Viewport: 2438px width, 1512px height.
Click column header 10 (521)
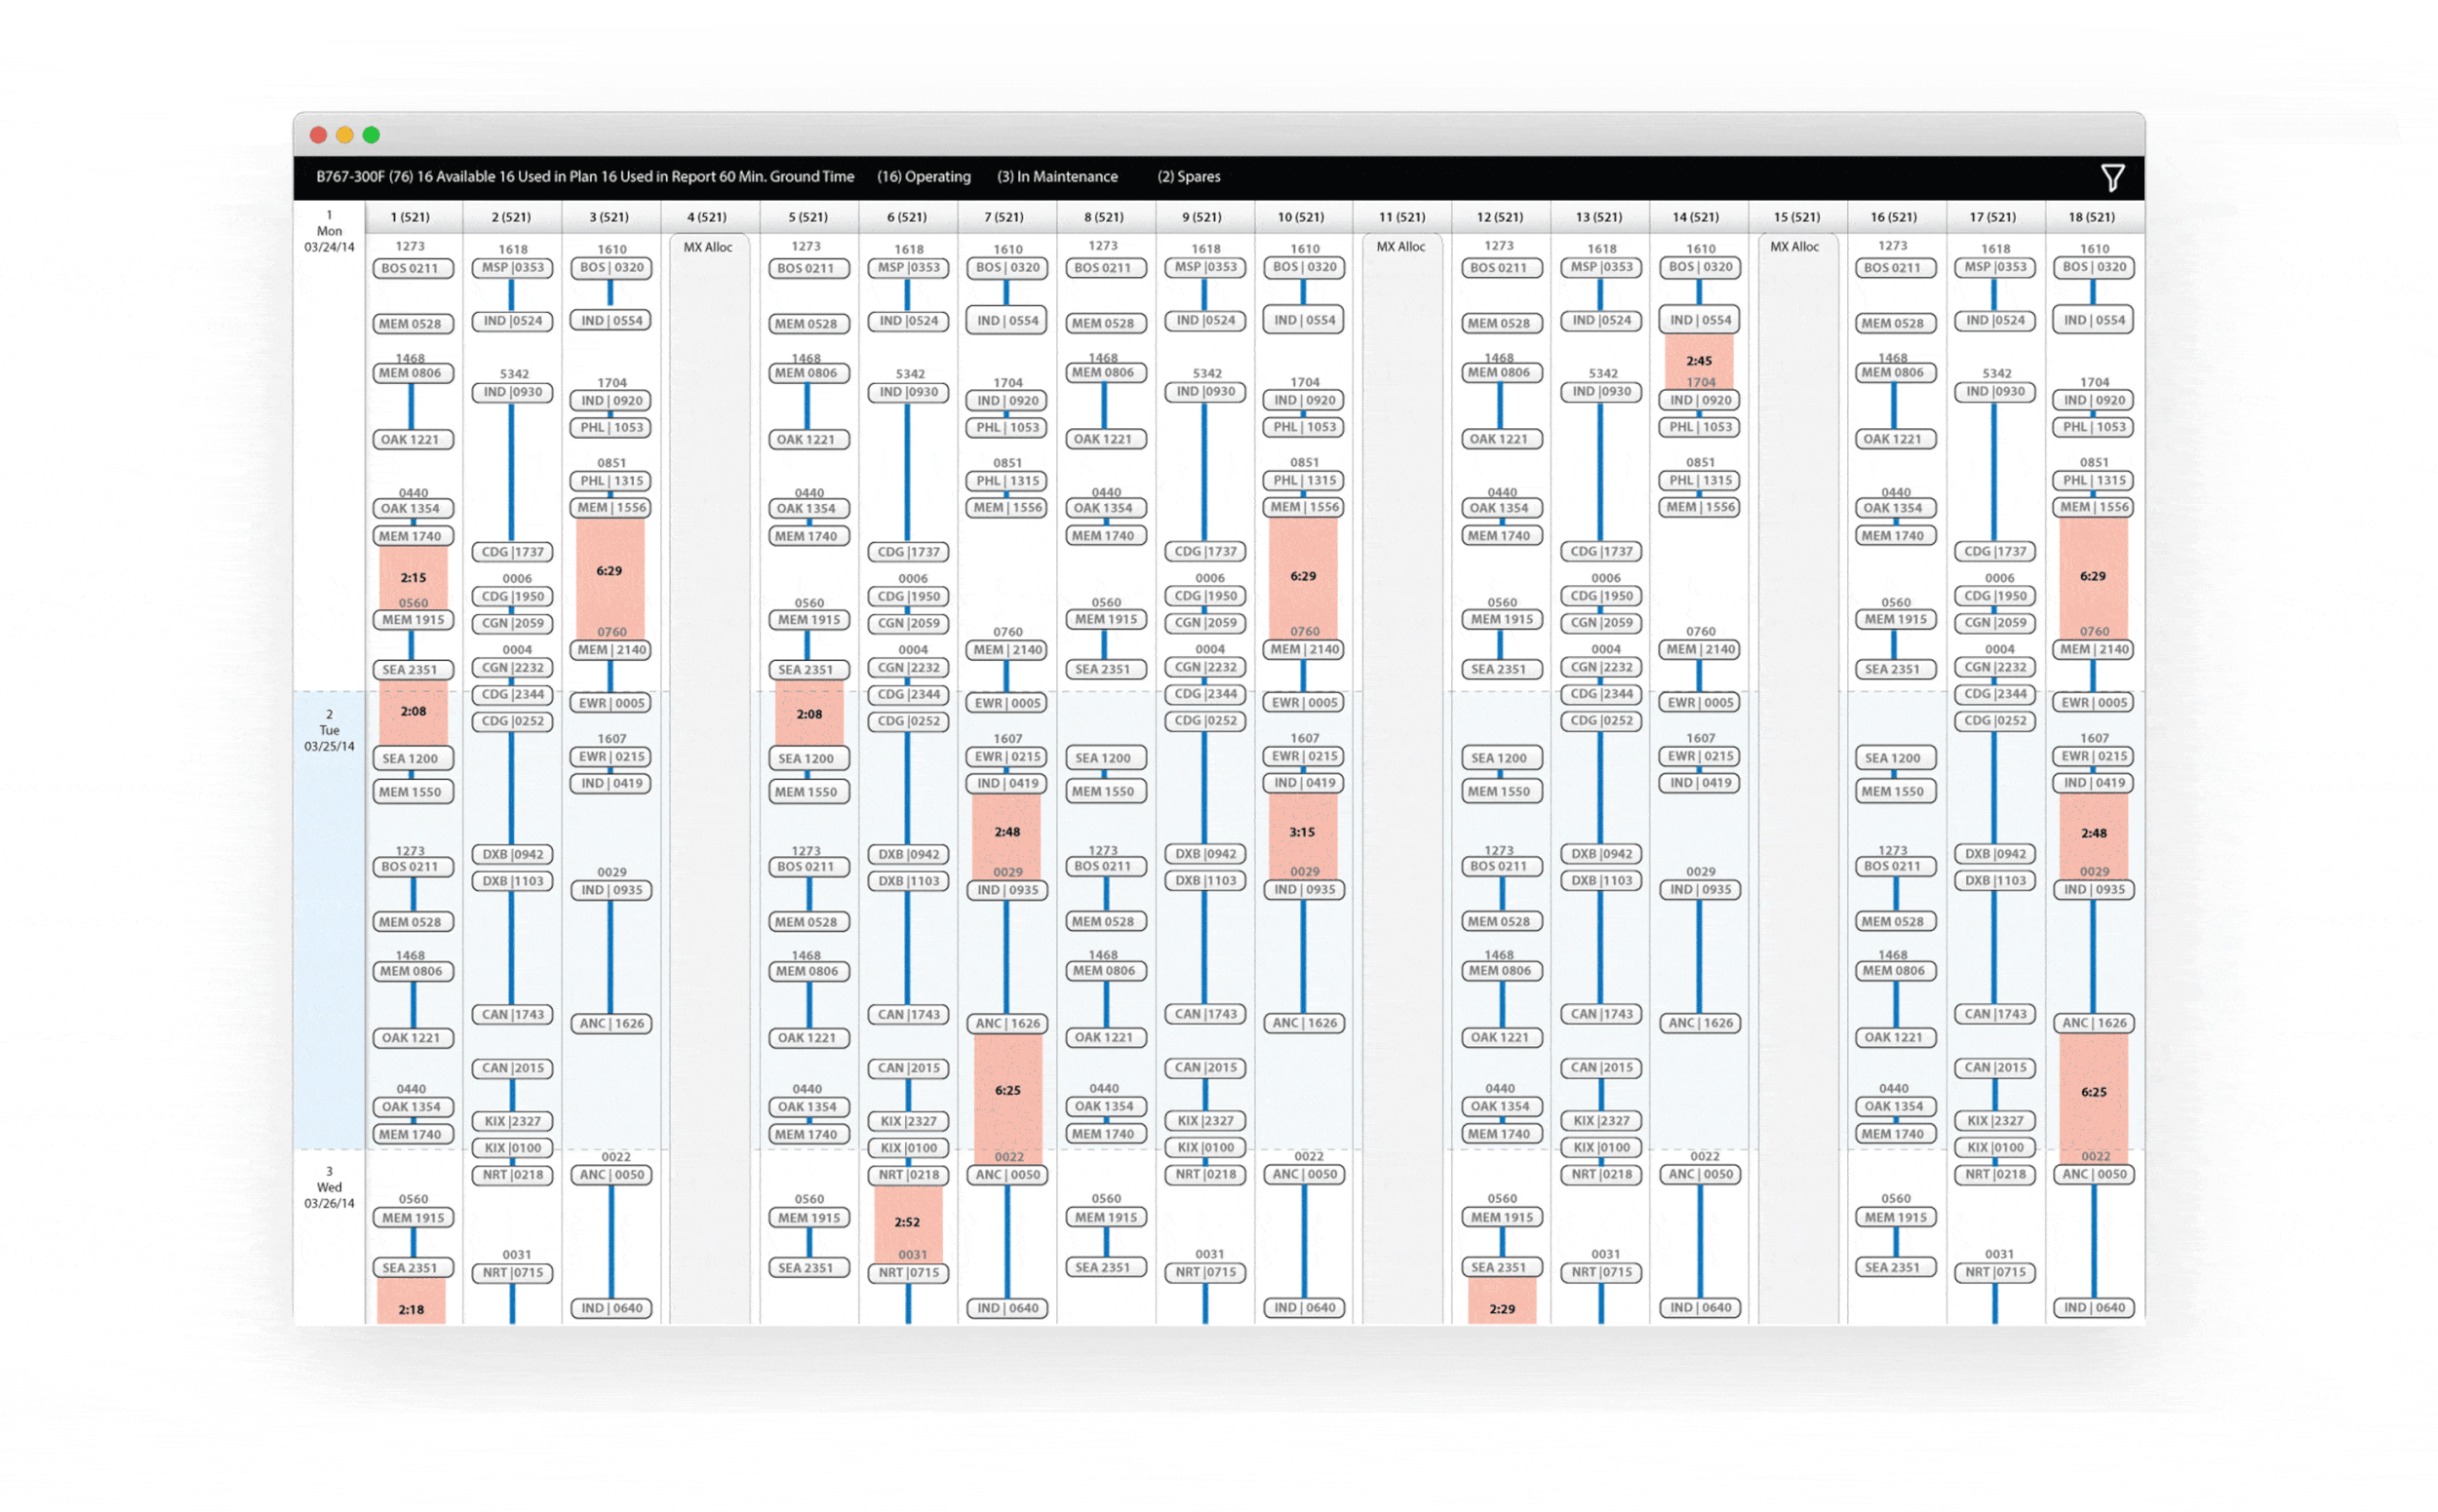point(1301,217)
